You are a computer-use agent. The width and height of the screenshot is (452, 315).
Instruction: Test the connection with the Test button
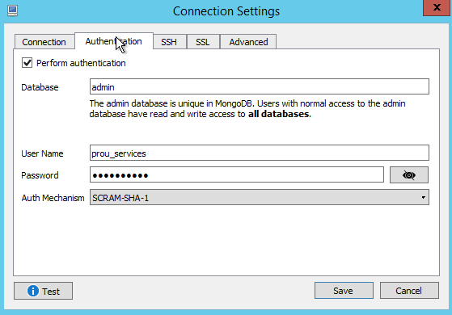coord(43,291)
